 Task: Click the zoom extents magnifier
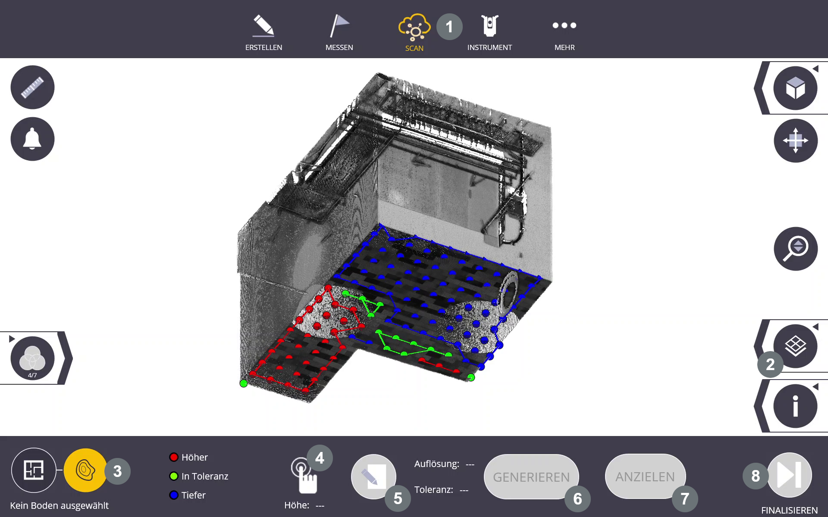795,249
